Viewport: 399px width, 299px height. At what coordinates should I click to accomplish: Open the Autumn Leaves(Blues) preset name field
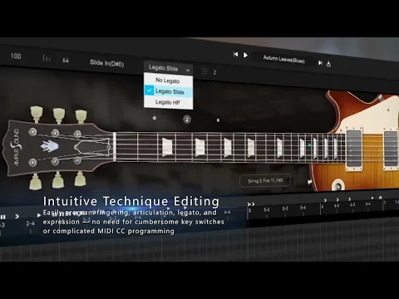point(284,59)
